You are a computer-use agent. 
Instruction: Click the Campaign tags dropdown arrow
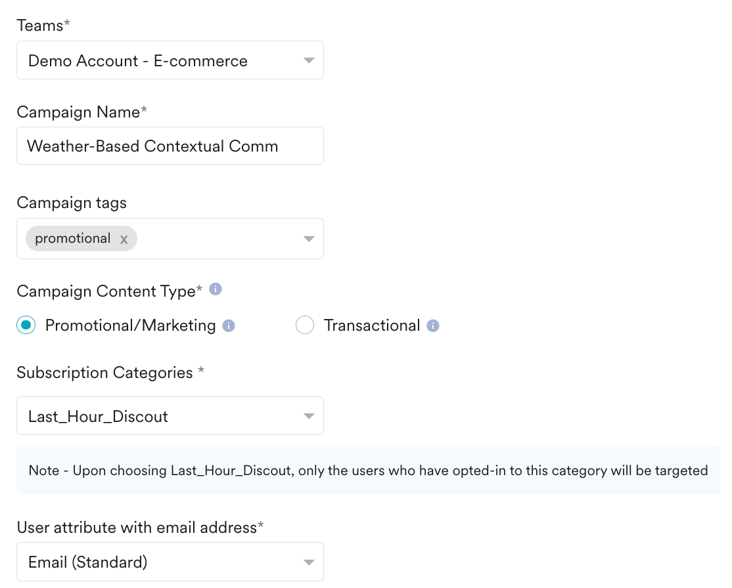tap(309, 239)
